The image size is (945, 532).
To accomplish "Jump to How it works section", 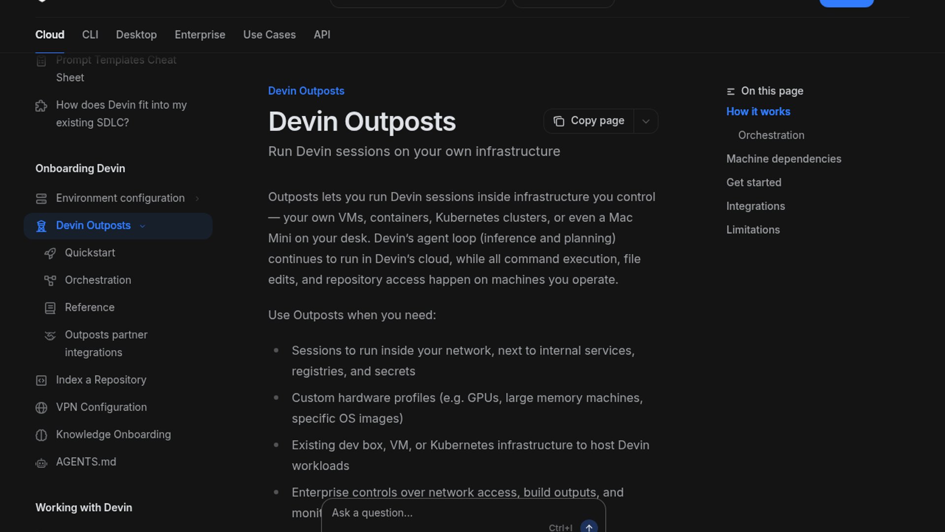I will click(758, 112).
